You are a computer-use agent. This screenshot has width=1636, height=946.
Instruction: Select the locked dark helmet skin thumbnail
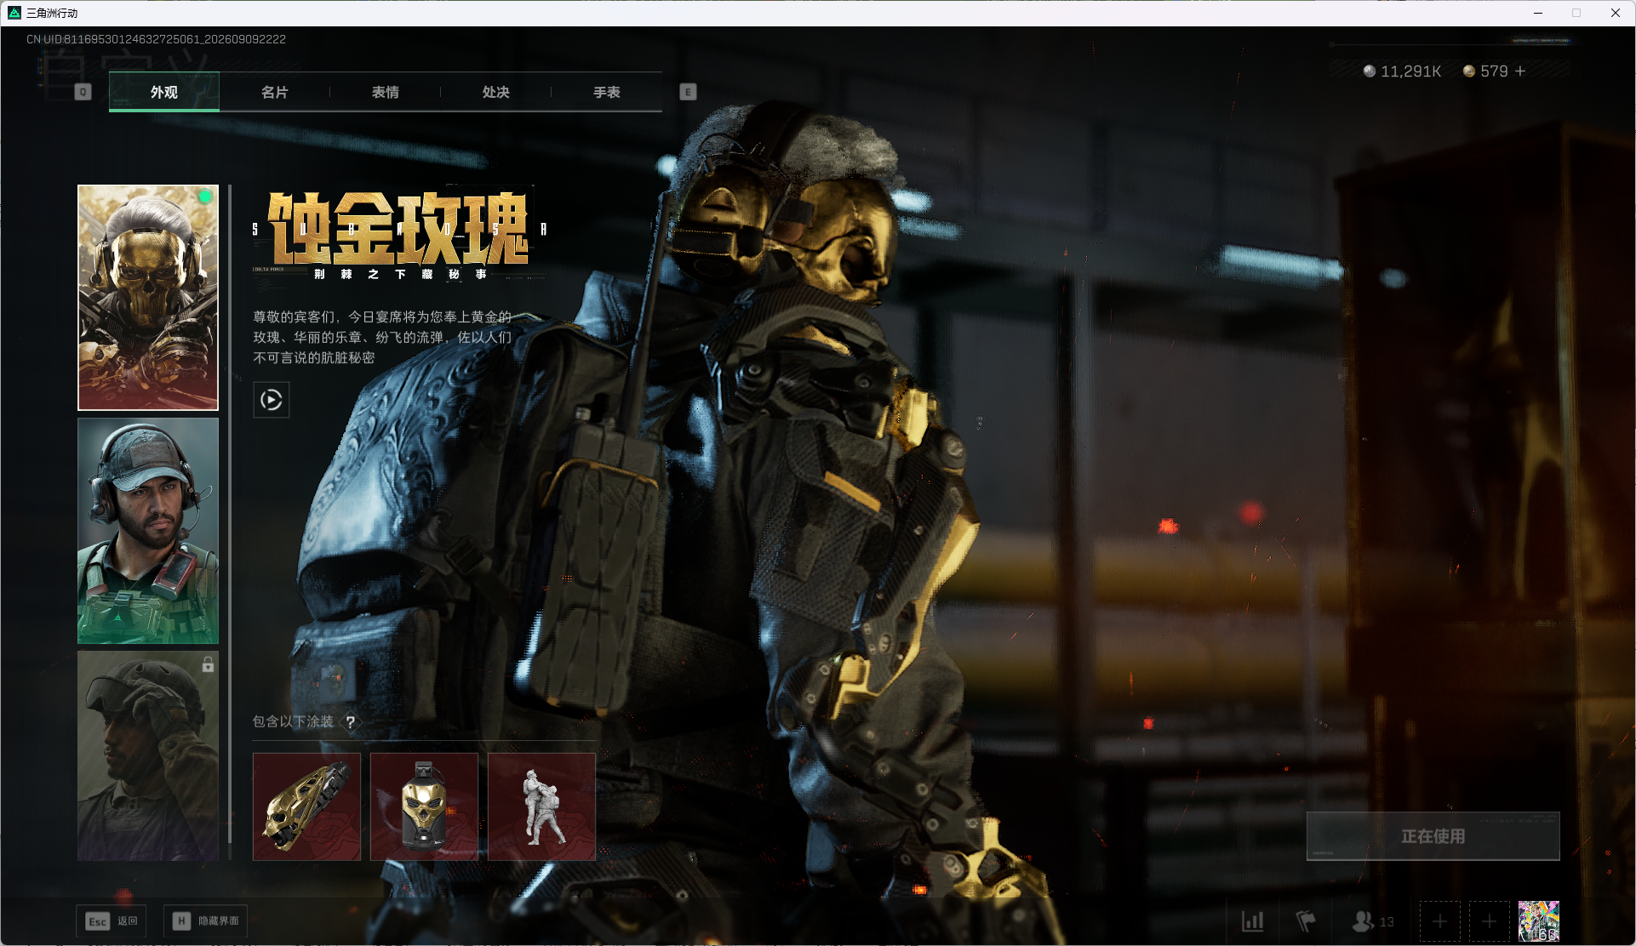[148, 755]
